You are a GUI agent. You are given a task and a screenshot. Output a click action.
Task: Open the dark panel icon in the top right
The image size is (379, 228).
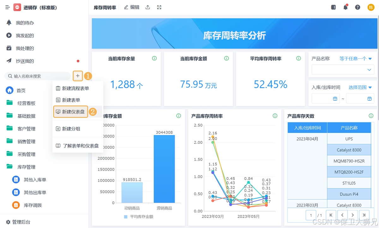333,7
